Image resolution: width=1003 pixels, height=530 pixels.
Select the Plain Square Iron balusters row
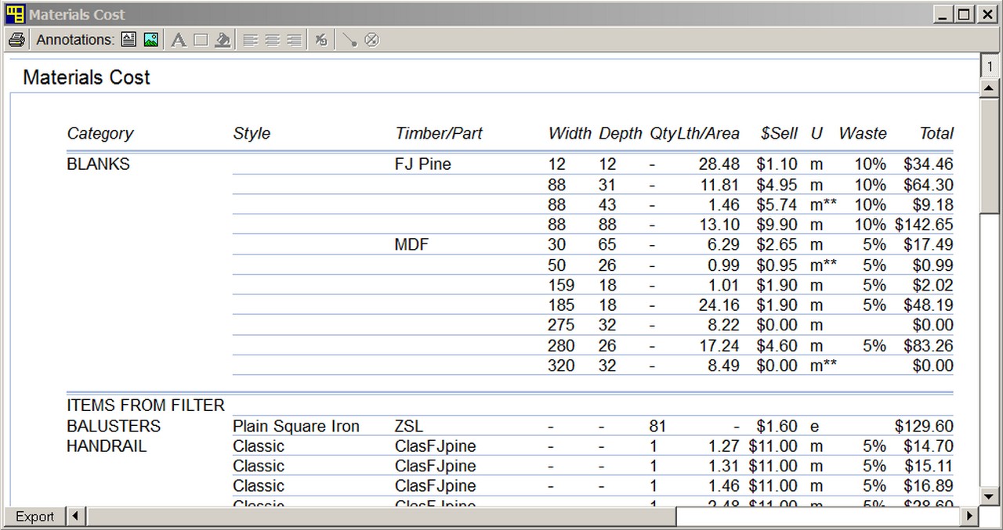[x=295, y=427]
